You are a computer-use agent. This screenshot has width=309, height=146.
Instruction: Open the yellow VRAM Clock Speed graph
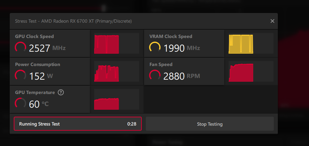pyautogui.click(x=251, y=43)
